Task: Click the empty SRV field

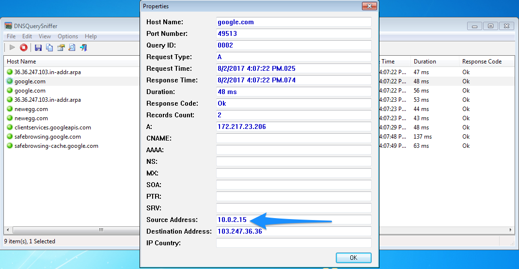Action: tap(294, 208)
